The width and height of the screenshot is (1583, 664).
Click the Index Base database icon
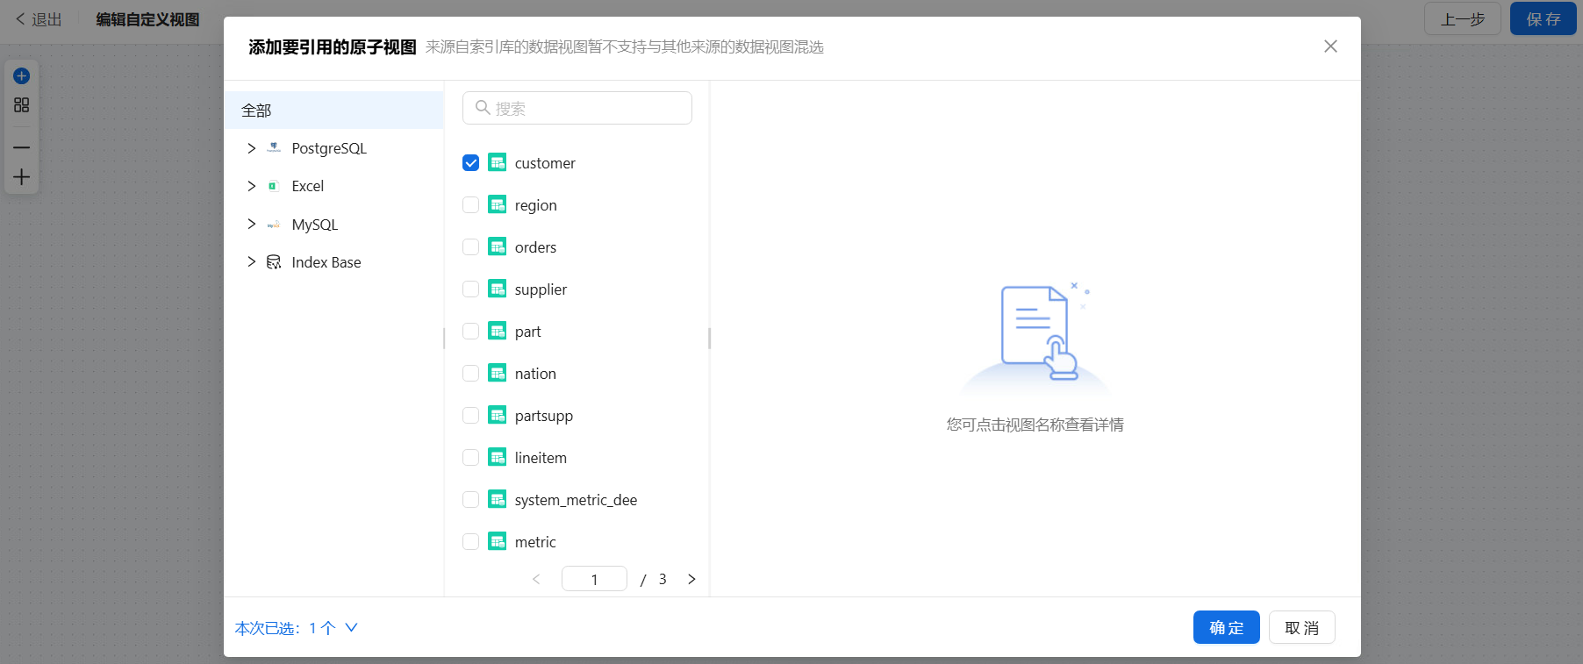tap(274, 262)
